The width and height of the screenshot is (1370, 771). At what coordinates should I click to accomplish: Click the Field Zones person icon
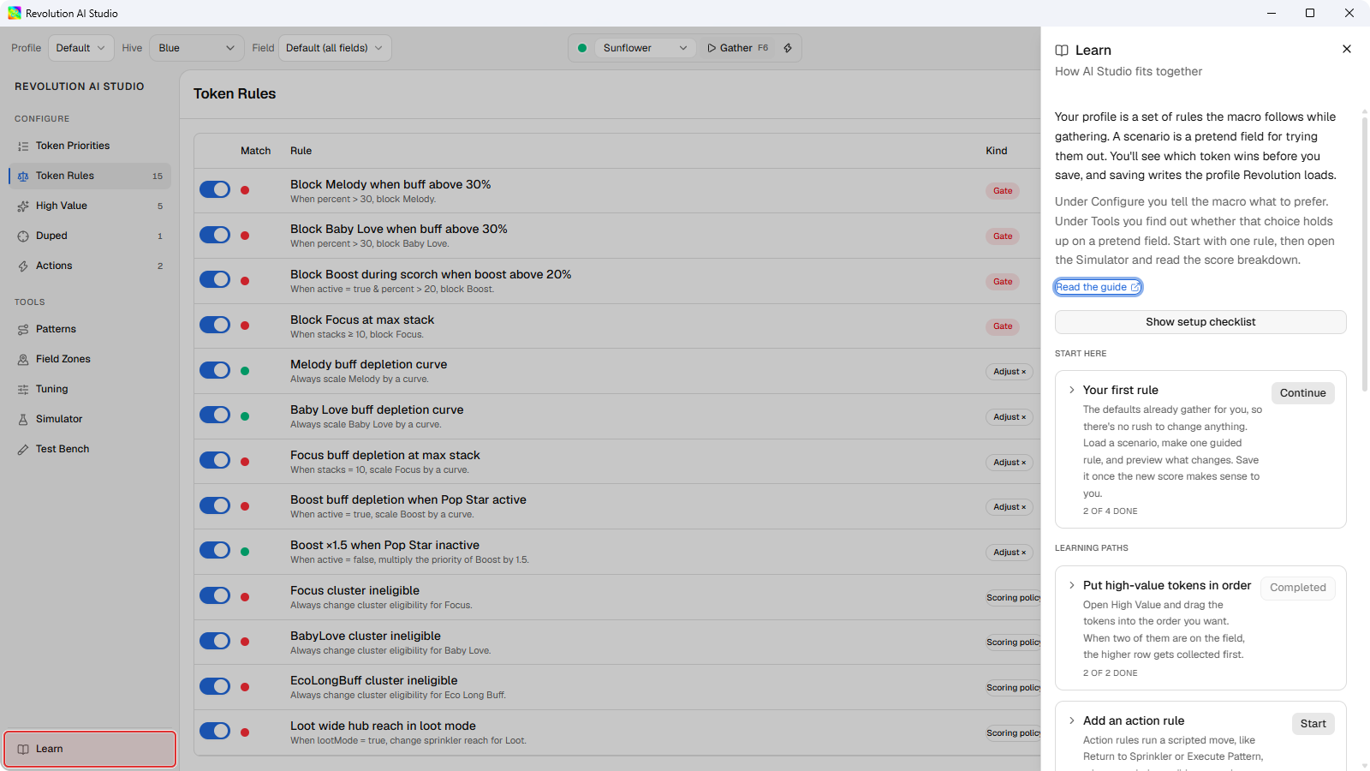[23, 360]
